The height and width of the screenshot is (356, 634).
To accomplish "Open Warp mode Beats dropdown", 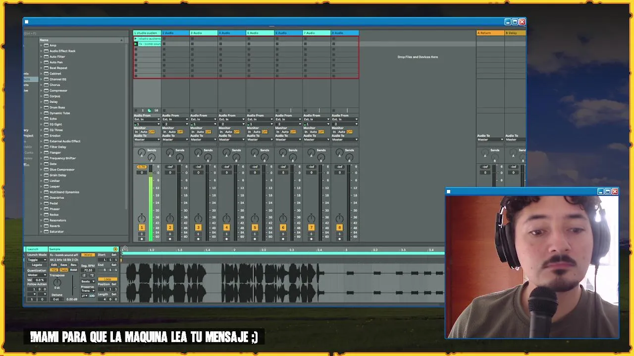I will coord(88,281).
